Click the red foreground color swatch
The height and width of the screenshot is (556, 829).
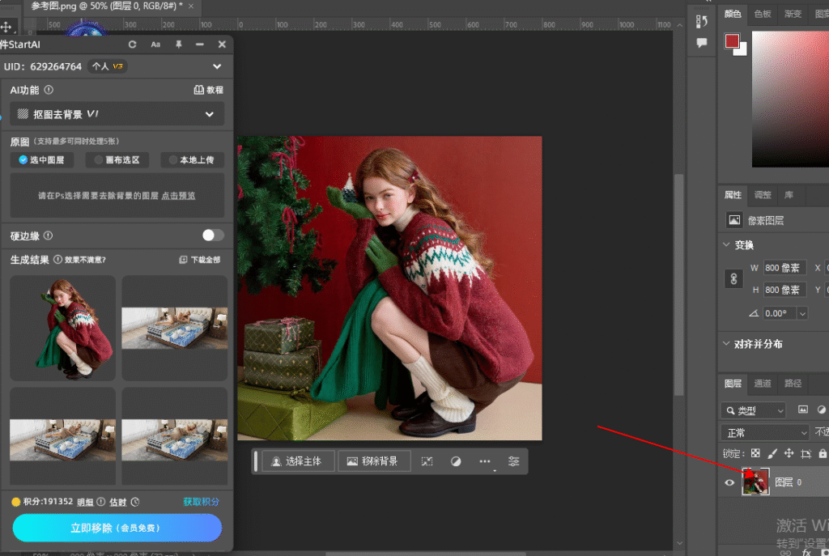pos(732,41)
